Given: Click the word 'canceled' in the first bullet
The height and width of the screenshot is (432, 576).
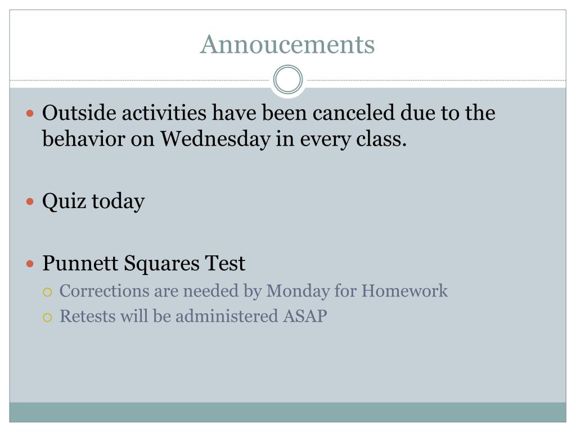Looking at the screenshot, I should click(x=354, y=112).
